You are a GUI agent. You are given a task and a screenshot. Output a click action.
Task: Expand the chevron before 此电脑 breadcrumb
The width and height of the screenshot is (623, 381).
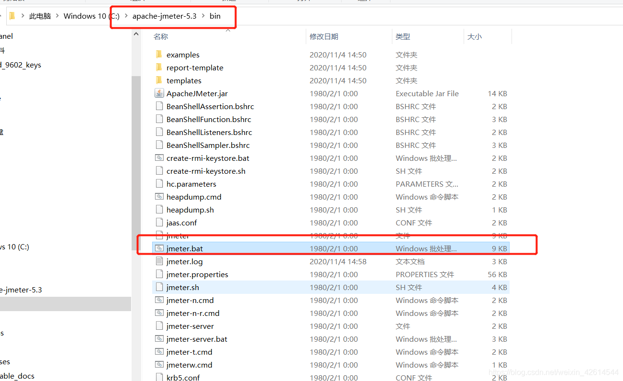(x=22, y=16)
